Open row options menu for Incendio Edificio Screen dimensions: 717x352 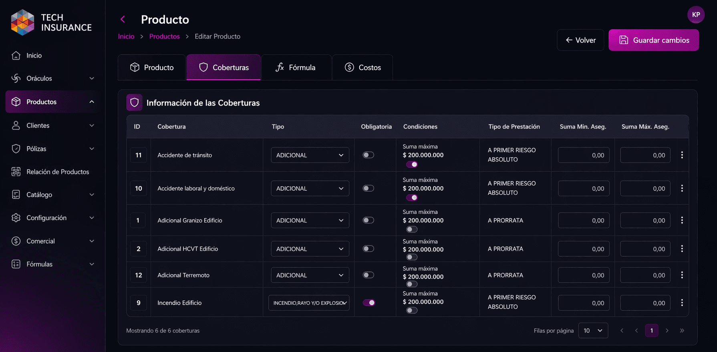[x=682, y=303]
